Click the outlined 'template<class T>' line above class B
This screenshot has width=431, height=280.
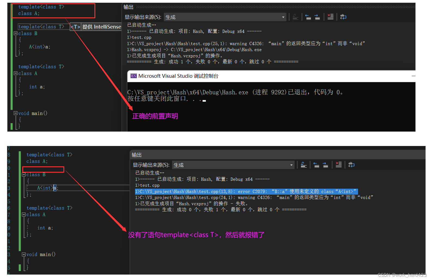[41, 27]
